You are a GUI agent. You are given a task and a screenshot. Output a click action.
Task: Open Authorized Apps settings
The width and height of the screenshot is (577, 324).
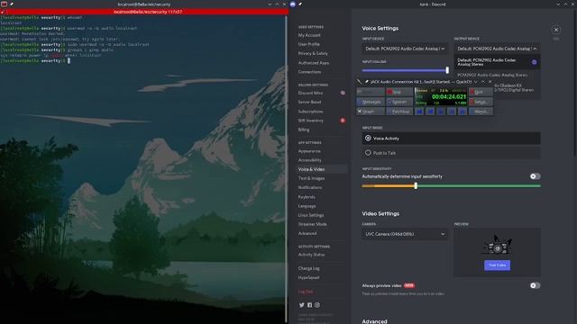(314, 63)
